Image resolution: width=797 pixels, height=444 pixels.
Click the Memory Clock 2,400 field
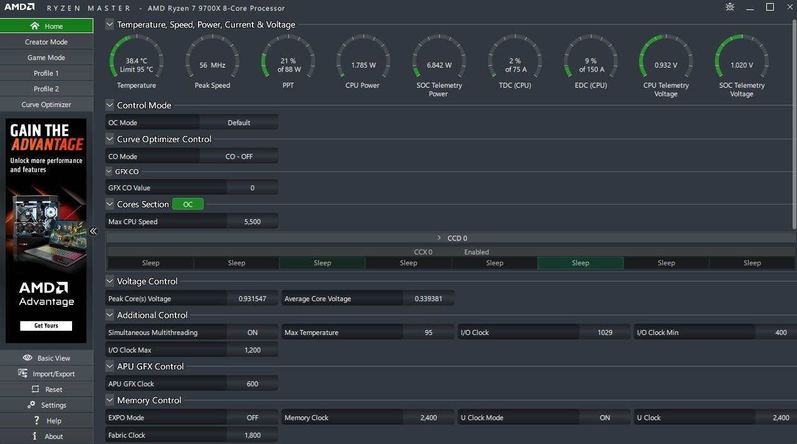tap(429, 418)
